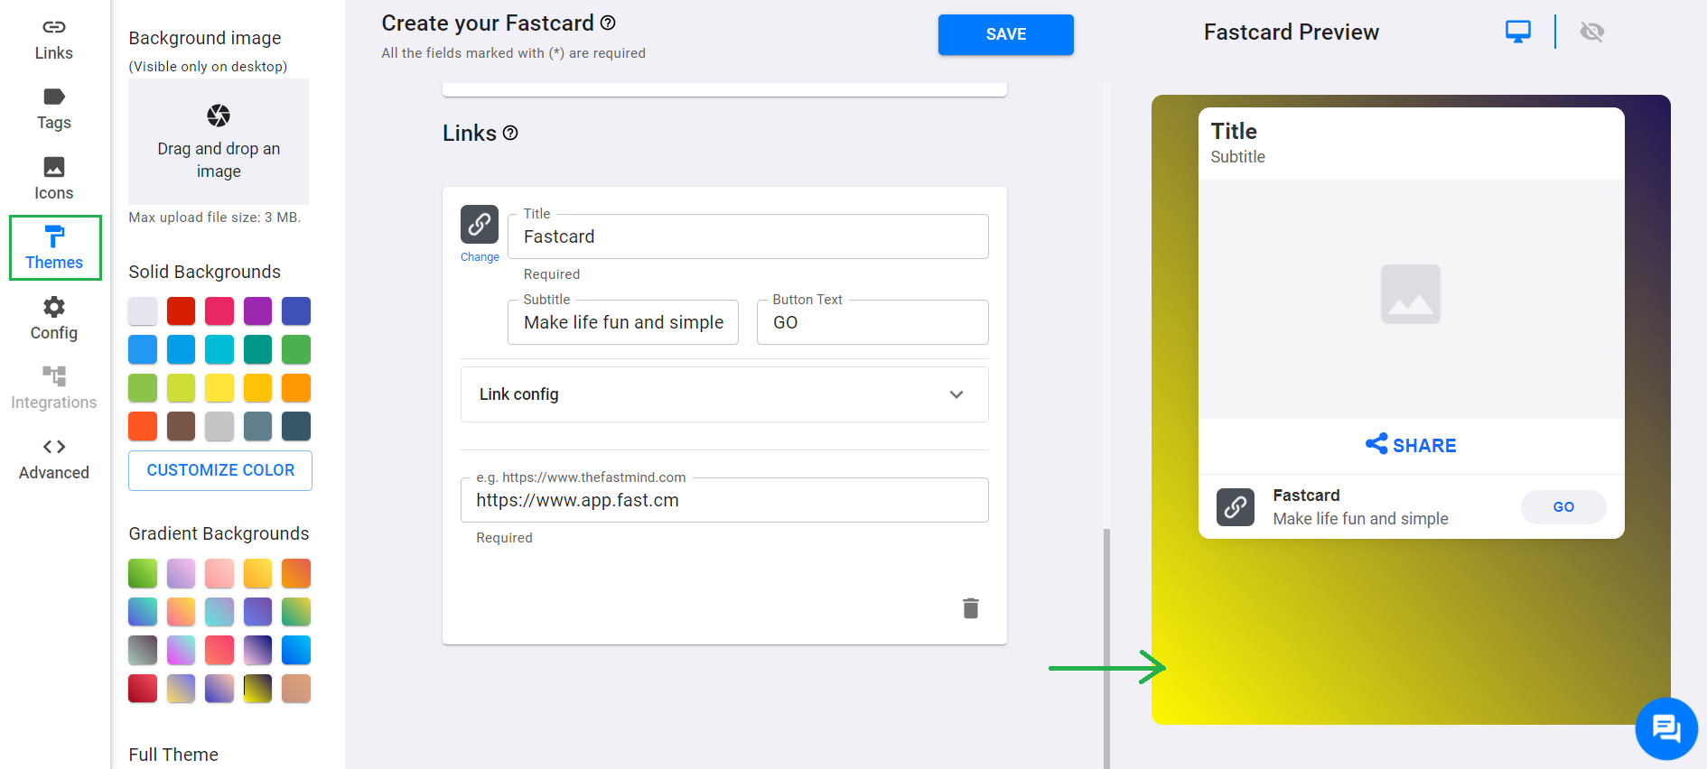
Task: Open the Tags sidebar section
Action: tap(54, 109)
